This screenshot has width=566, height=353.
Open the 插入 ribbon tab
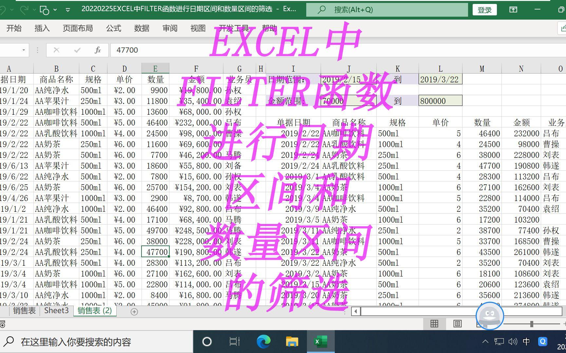coord(42,28)
